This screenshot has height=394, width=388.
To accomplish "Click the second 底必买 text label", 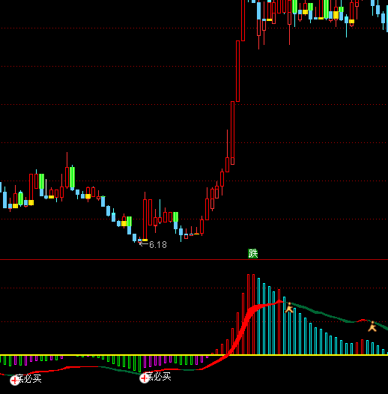I will pos(158,377).
